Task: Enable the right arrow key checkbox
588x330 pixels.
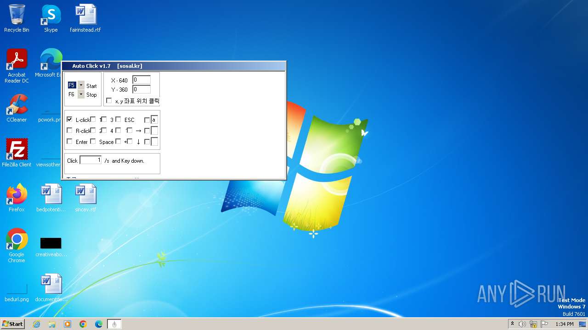Action: (130, 131)
